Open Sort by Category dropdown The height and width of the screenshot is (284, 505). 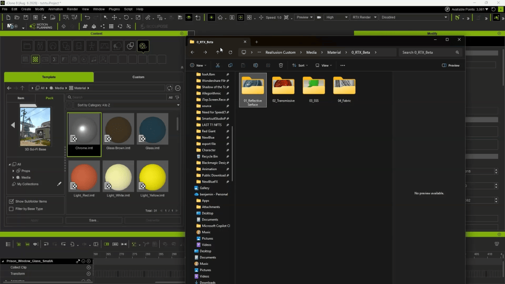click(x=128, y=105)
